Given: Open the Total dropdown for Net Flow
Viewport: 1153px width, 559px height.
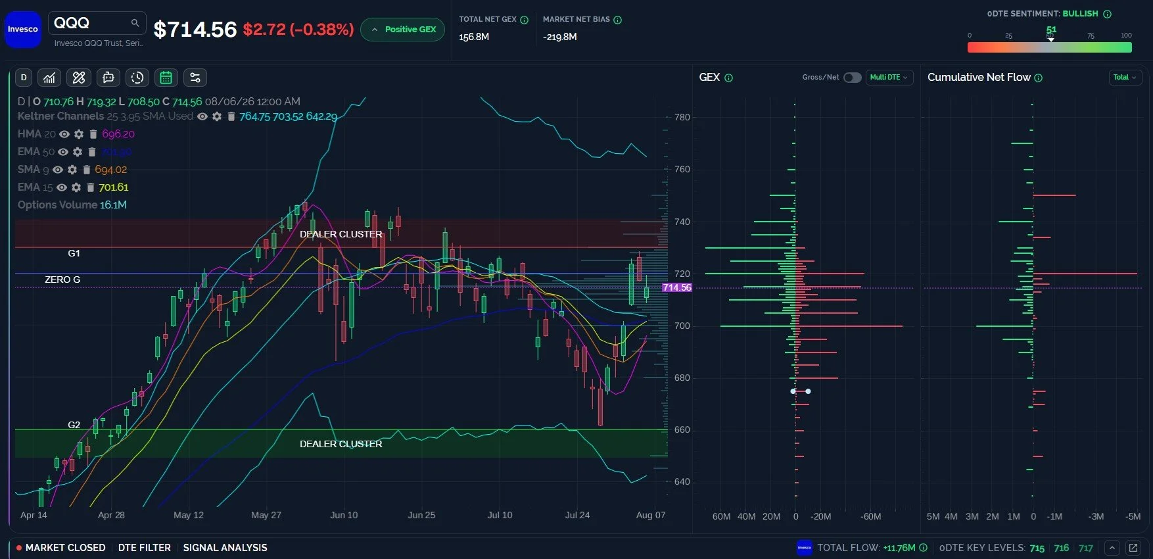Looking at the screenshot, I should tap(1125, 78).
